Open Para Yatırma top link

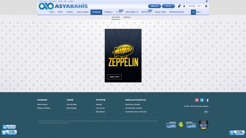53,1
